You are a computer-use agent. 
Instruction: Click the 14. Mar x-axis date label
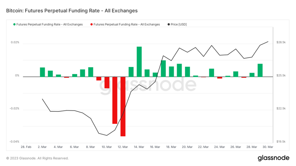point(139,146)
